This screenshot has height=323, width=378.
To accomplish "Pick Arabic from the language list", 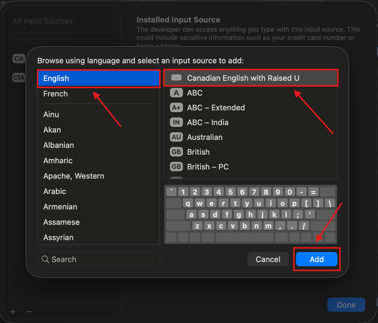I will 54,191.
